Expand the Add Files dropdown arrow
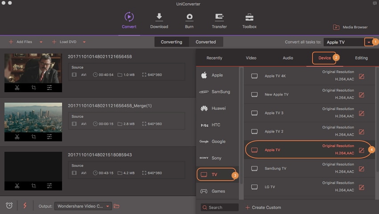This screenshot has height=214, width=379. (41, 42)
